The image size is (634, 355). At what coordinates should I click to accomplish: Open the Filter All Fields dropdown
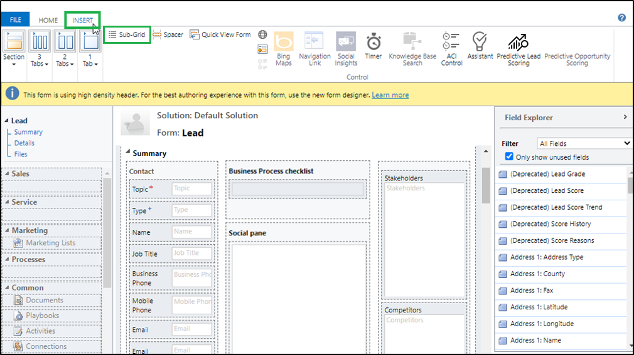pyautogui.click(x=584, y=143)
